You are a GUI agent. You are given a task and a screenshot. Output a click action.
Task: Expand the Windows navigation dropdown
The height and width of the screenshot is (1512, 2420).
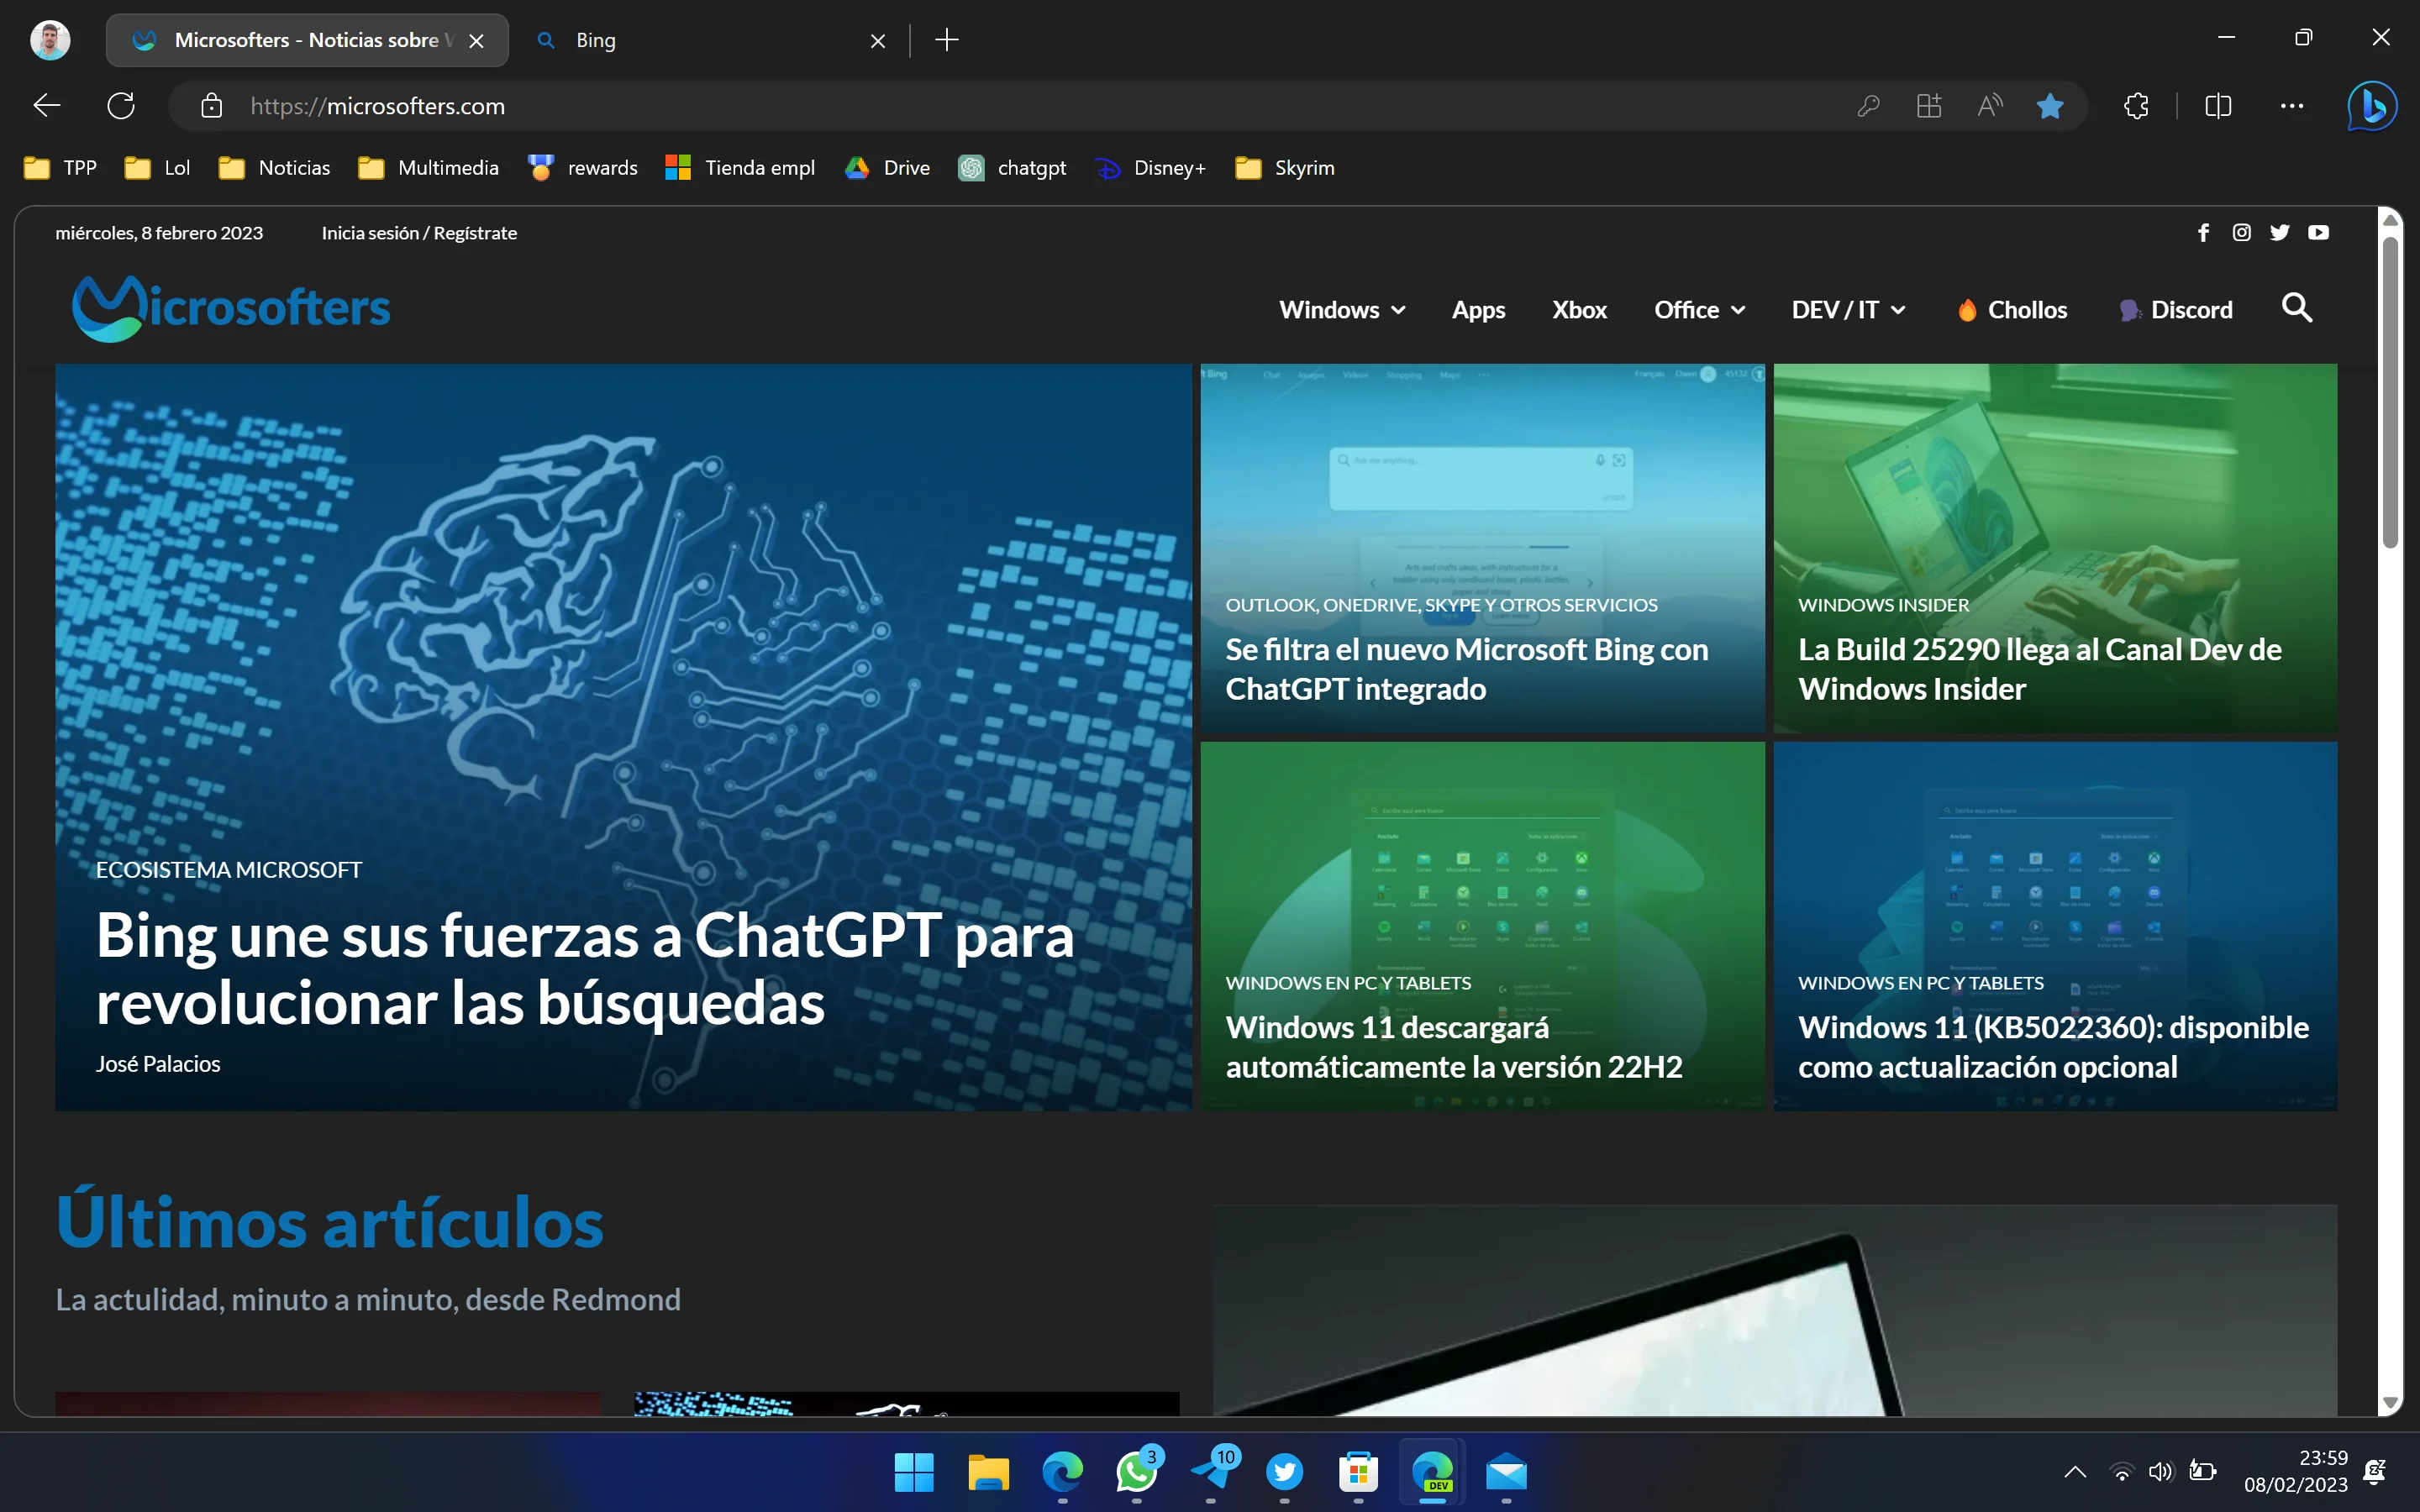point(1341,309)
